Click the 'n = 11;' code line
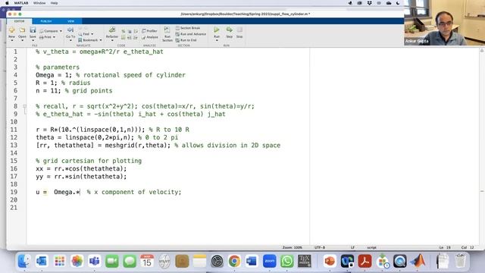The height and width of the screenshot is (273, 485). (74, 91)
